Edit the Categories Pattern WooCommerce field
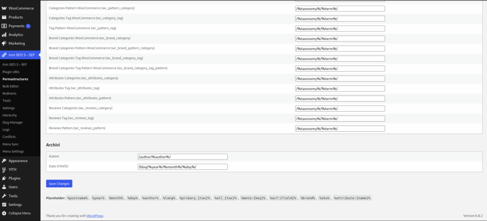The image size is (487, 221). 340,9
